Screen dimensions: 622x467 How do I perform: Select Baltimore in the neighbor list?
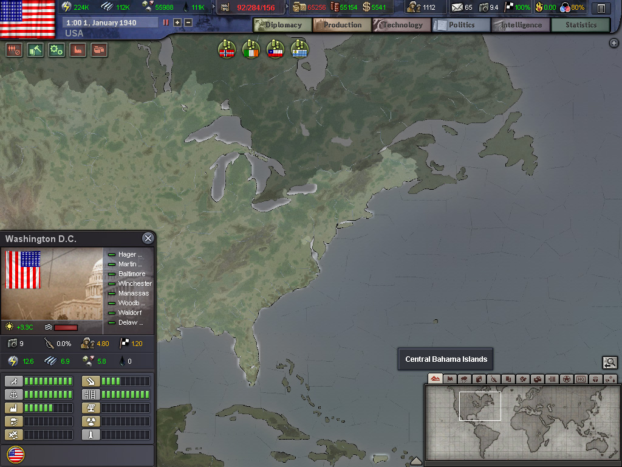tap(132, 274)
